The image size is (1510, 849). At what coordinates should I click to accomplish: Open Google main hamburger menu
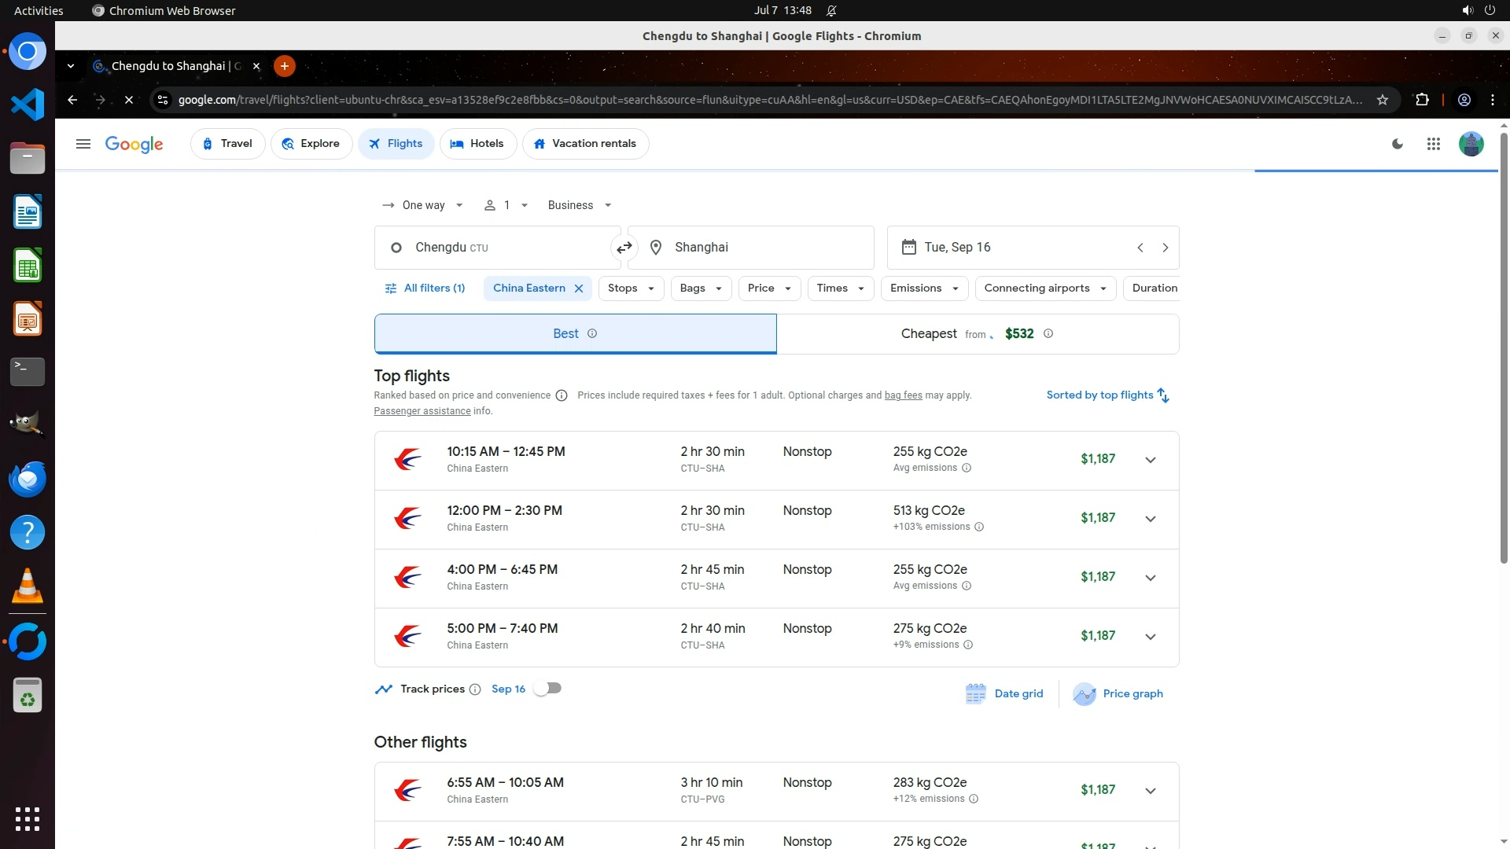(x=83, y=144)
